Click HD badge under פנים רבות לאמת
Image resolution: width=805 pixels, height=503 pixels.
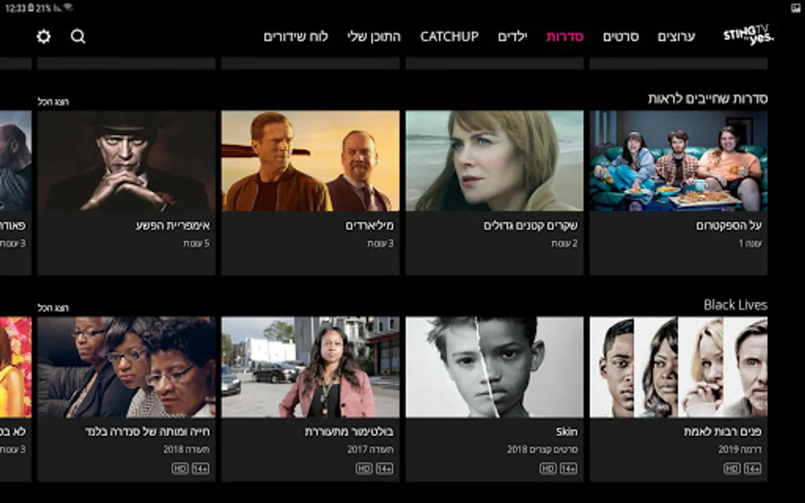732,468
